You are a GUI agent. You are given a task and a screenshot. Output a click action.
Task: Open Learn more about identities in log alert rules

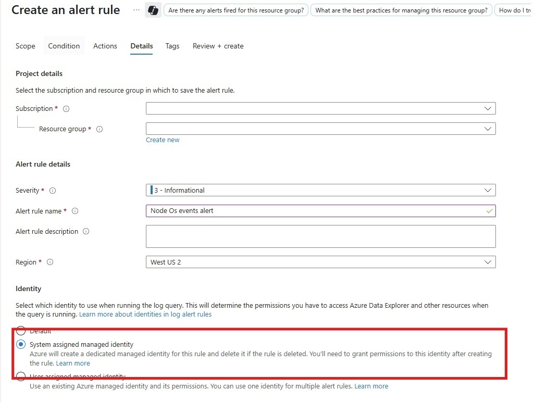click(x=144, y=314)
